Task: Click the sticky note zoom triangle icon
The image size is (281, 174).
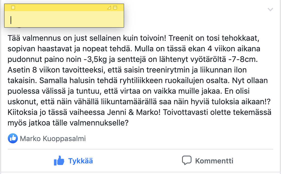Action: point(109,8)
